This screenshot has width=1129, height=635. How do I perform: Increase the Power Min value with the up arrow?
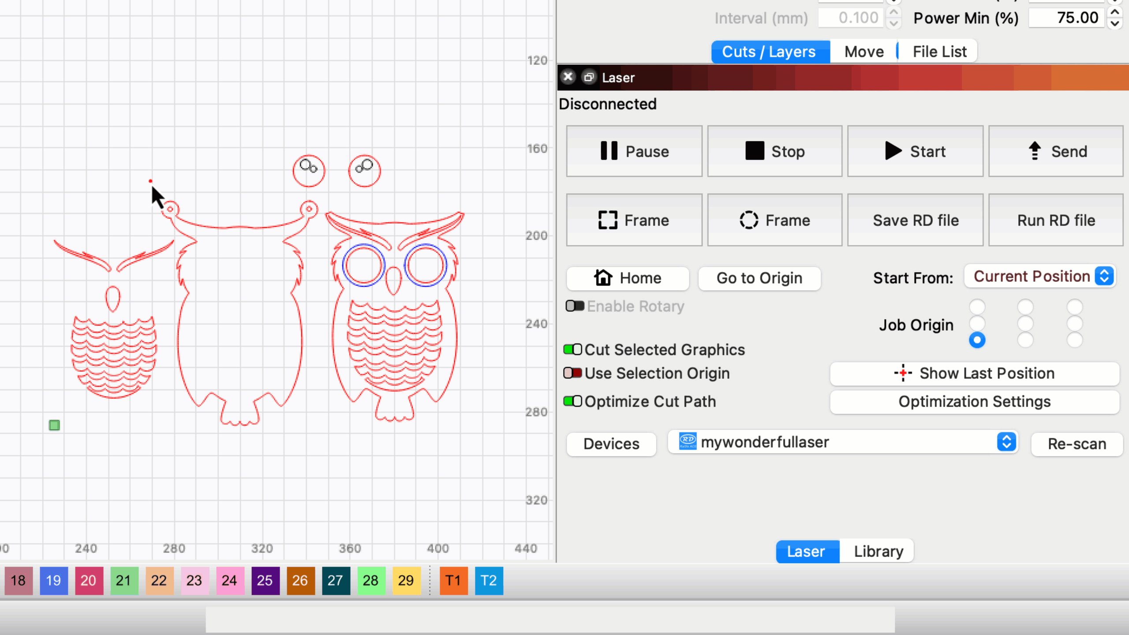tap(1115, 12)
